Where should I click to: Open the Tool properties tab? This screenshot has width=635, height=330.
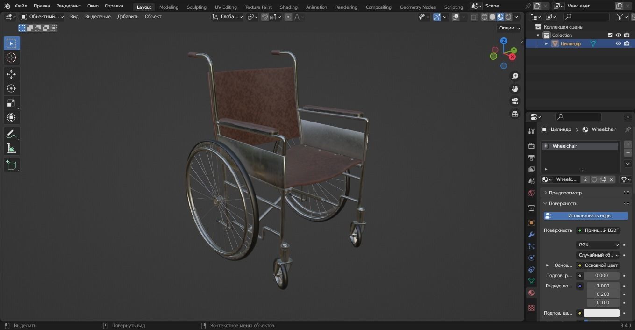coord(531,131)
